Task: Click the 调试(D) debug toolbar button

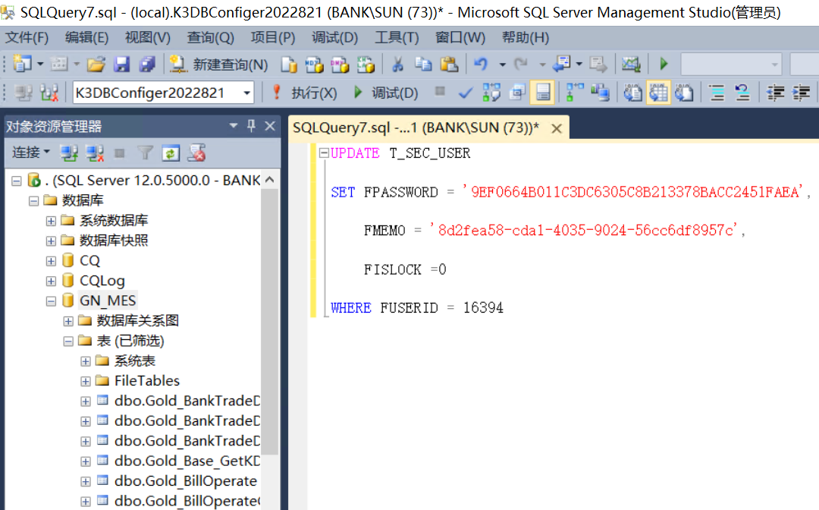Action: [x=385, y=93]
